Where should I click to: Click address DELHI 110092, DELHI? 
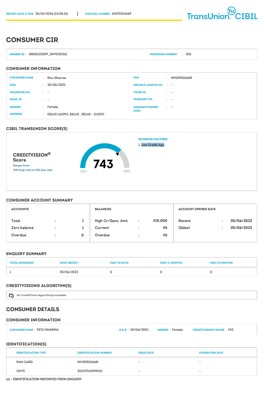[x=76, y=114]
